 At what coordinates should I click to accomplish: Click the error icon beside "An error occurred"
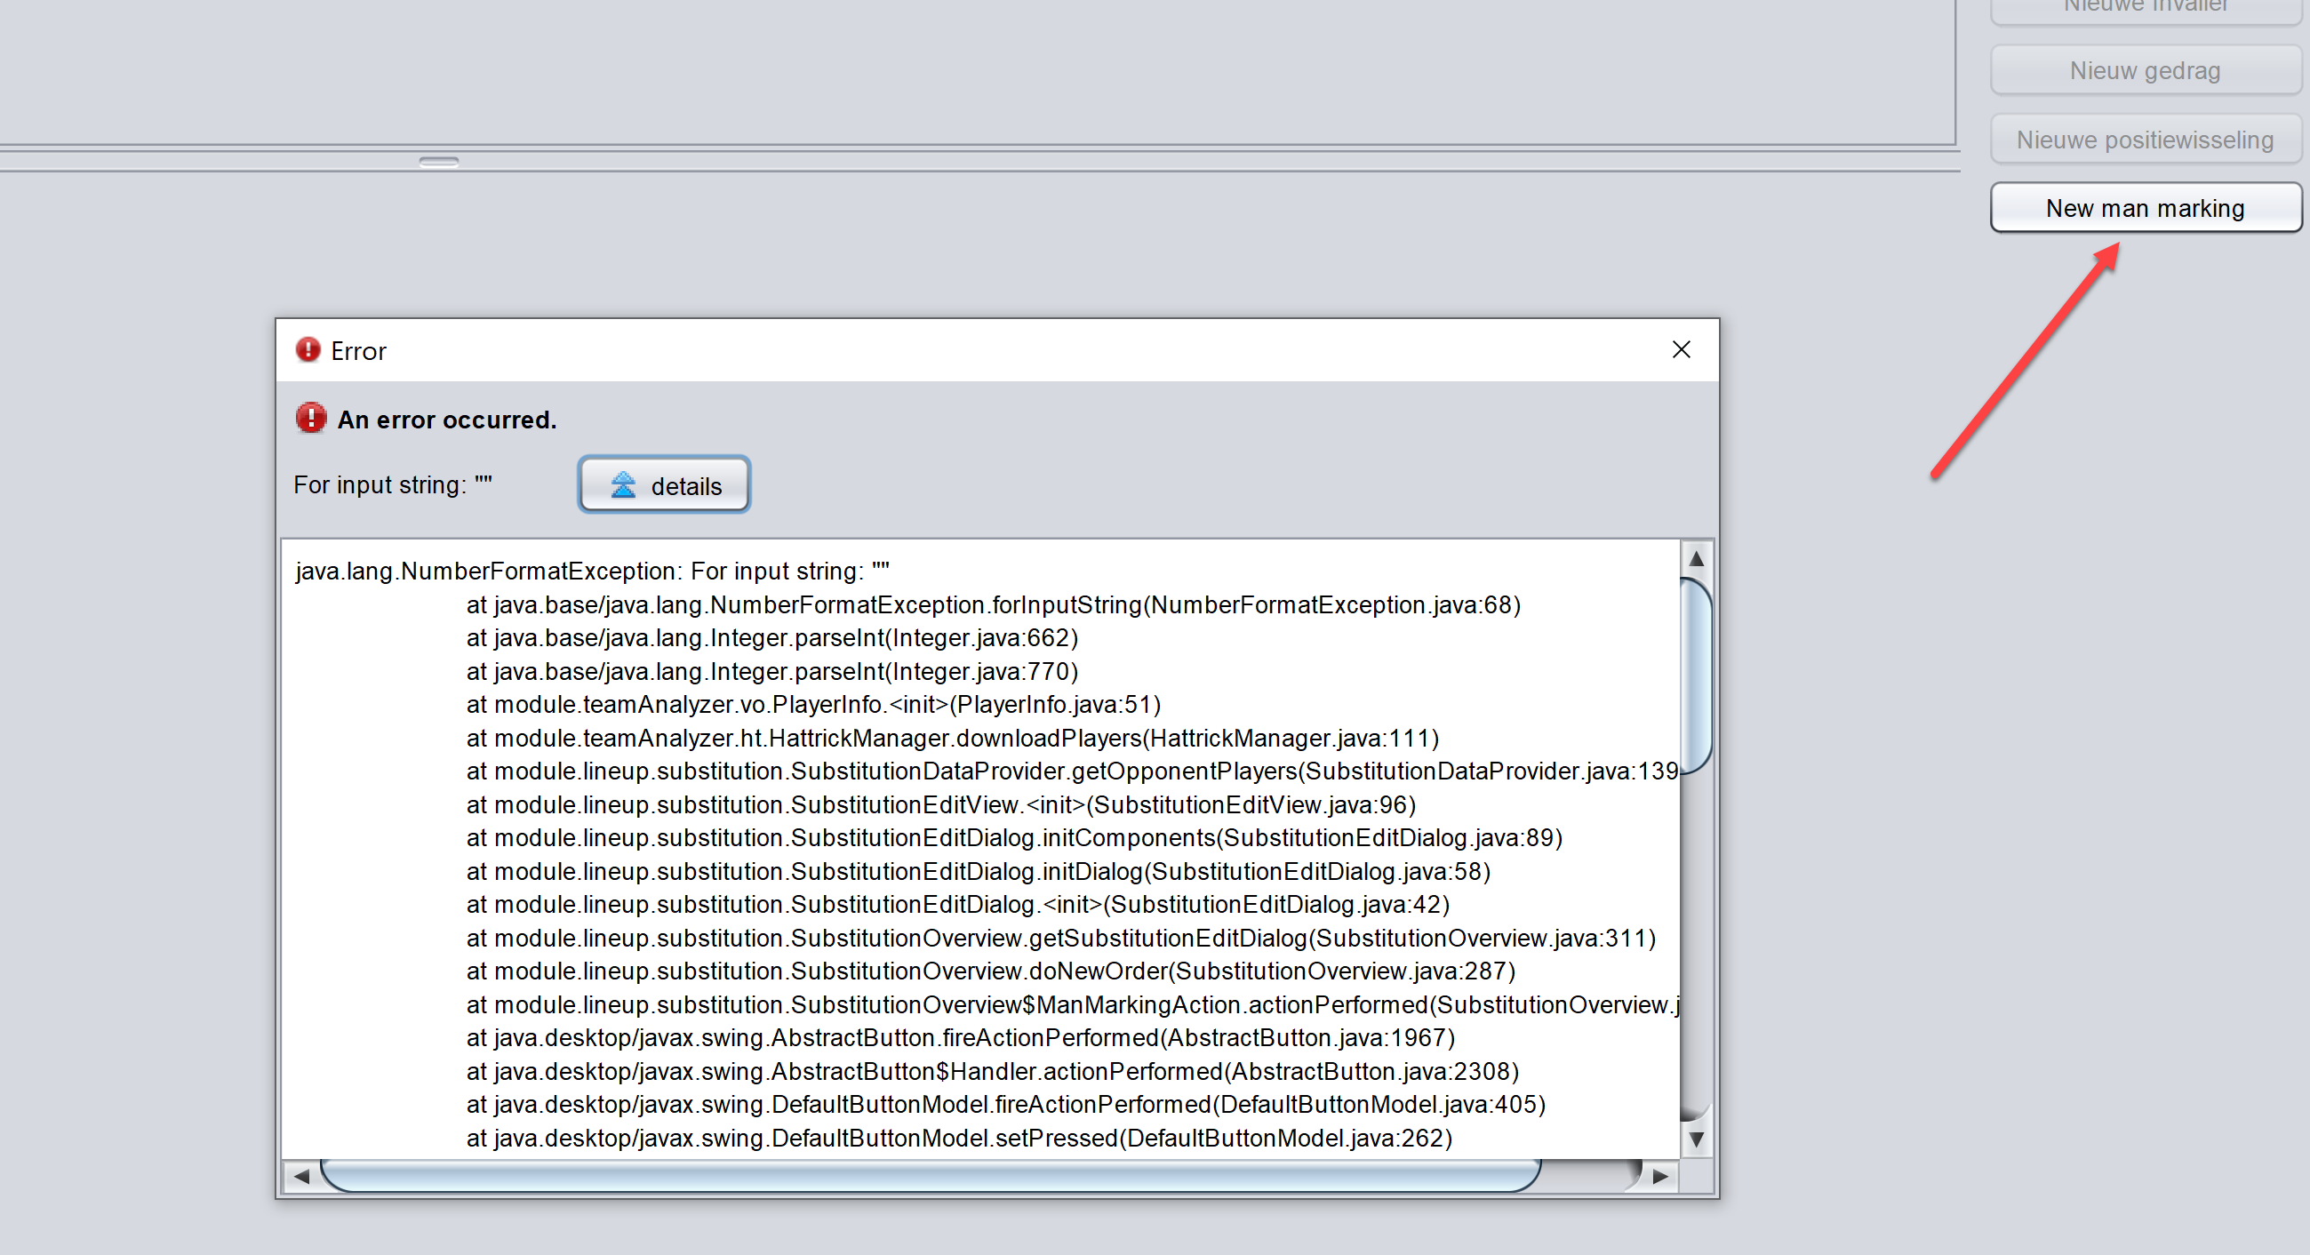click(311, 418)
